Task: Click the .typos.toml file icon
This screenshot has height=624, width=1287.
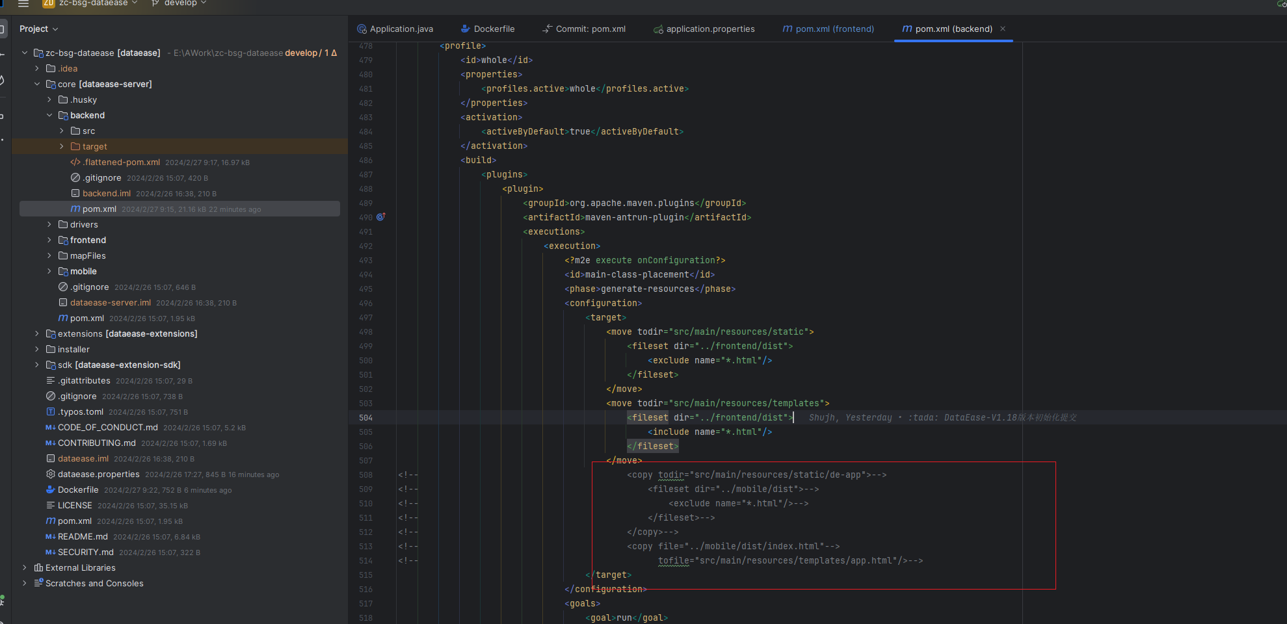Action: tap(51, 411)
